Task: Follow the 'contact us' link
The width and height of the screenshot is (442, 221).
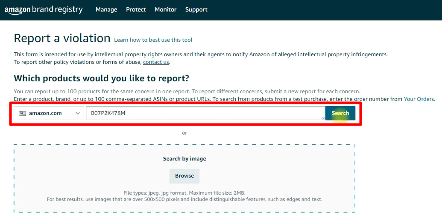Action: pos(156,62)
